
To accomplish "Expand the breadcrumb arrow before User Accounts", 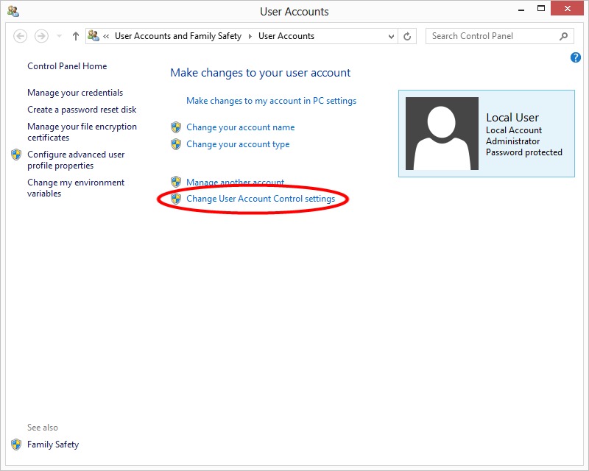I will click(x=250, y=37).
